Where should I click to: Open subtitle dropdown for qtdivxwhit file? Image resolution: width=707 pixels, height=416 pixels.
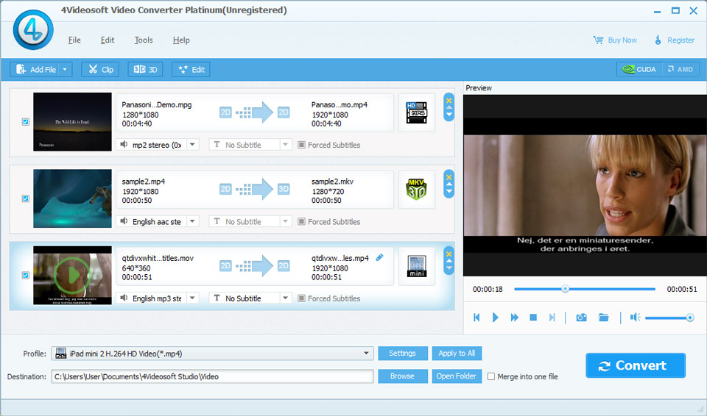click(285, 298)
